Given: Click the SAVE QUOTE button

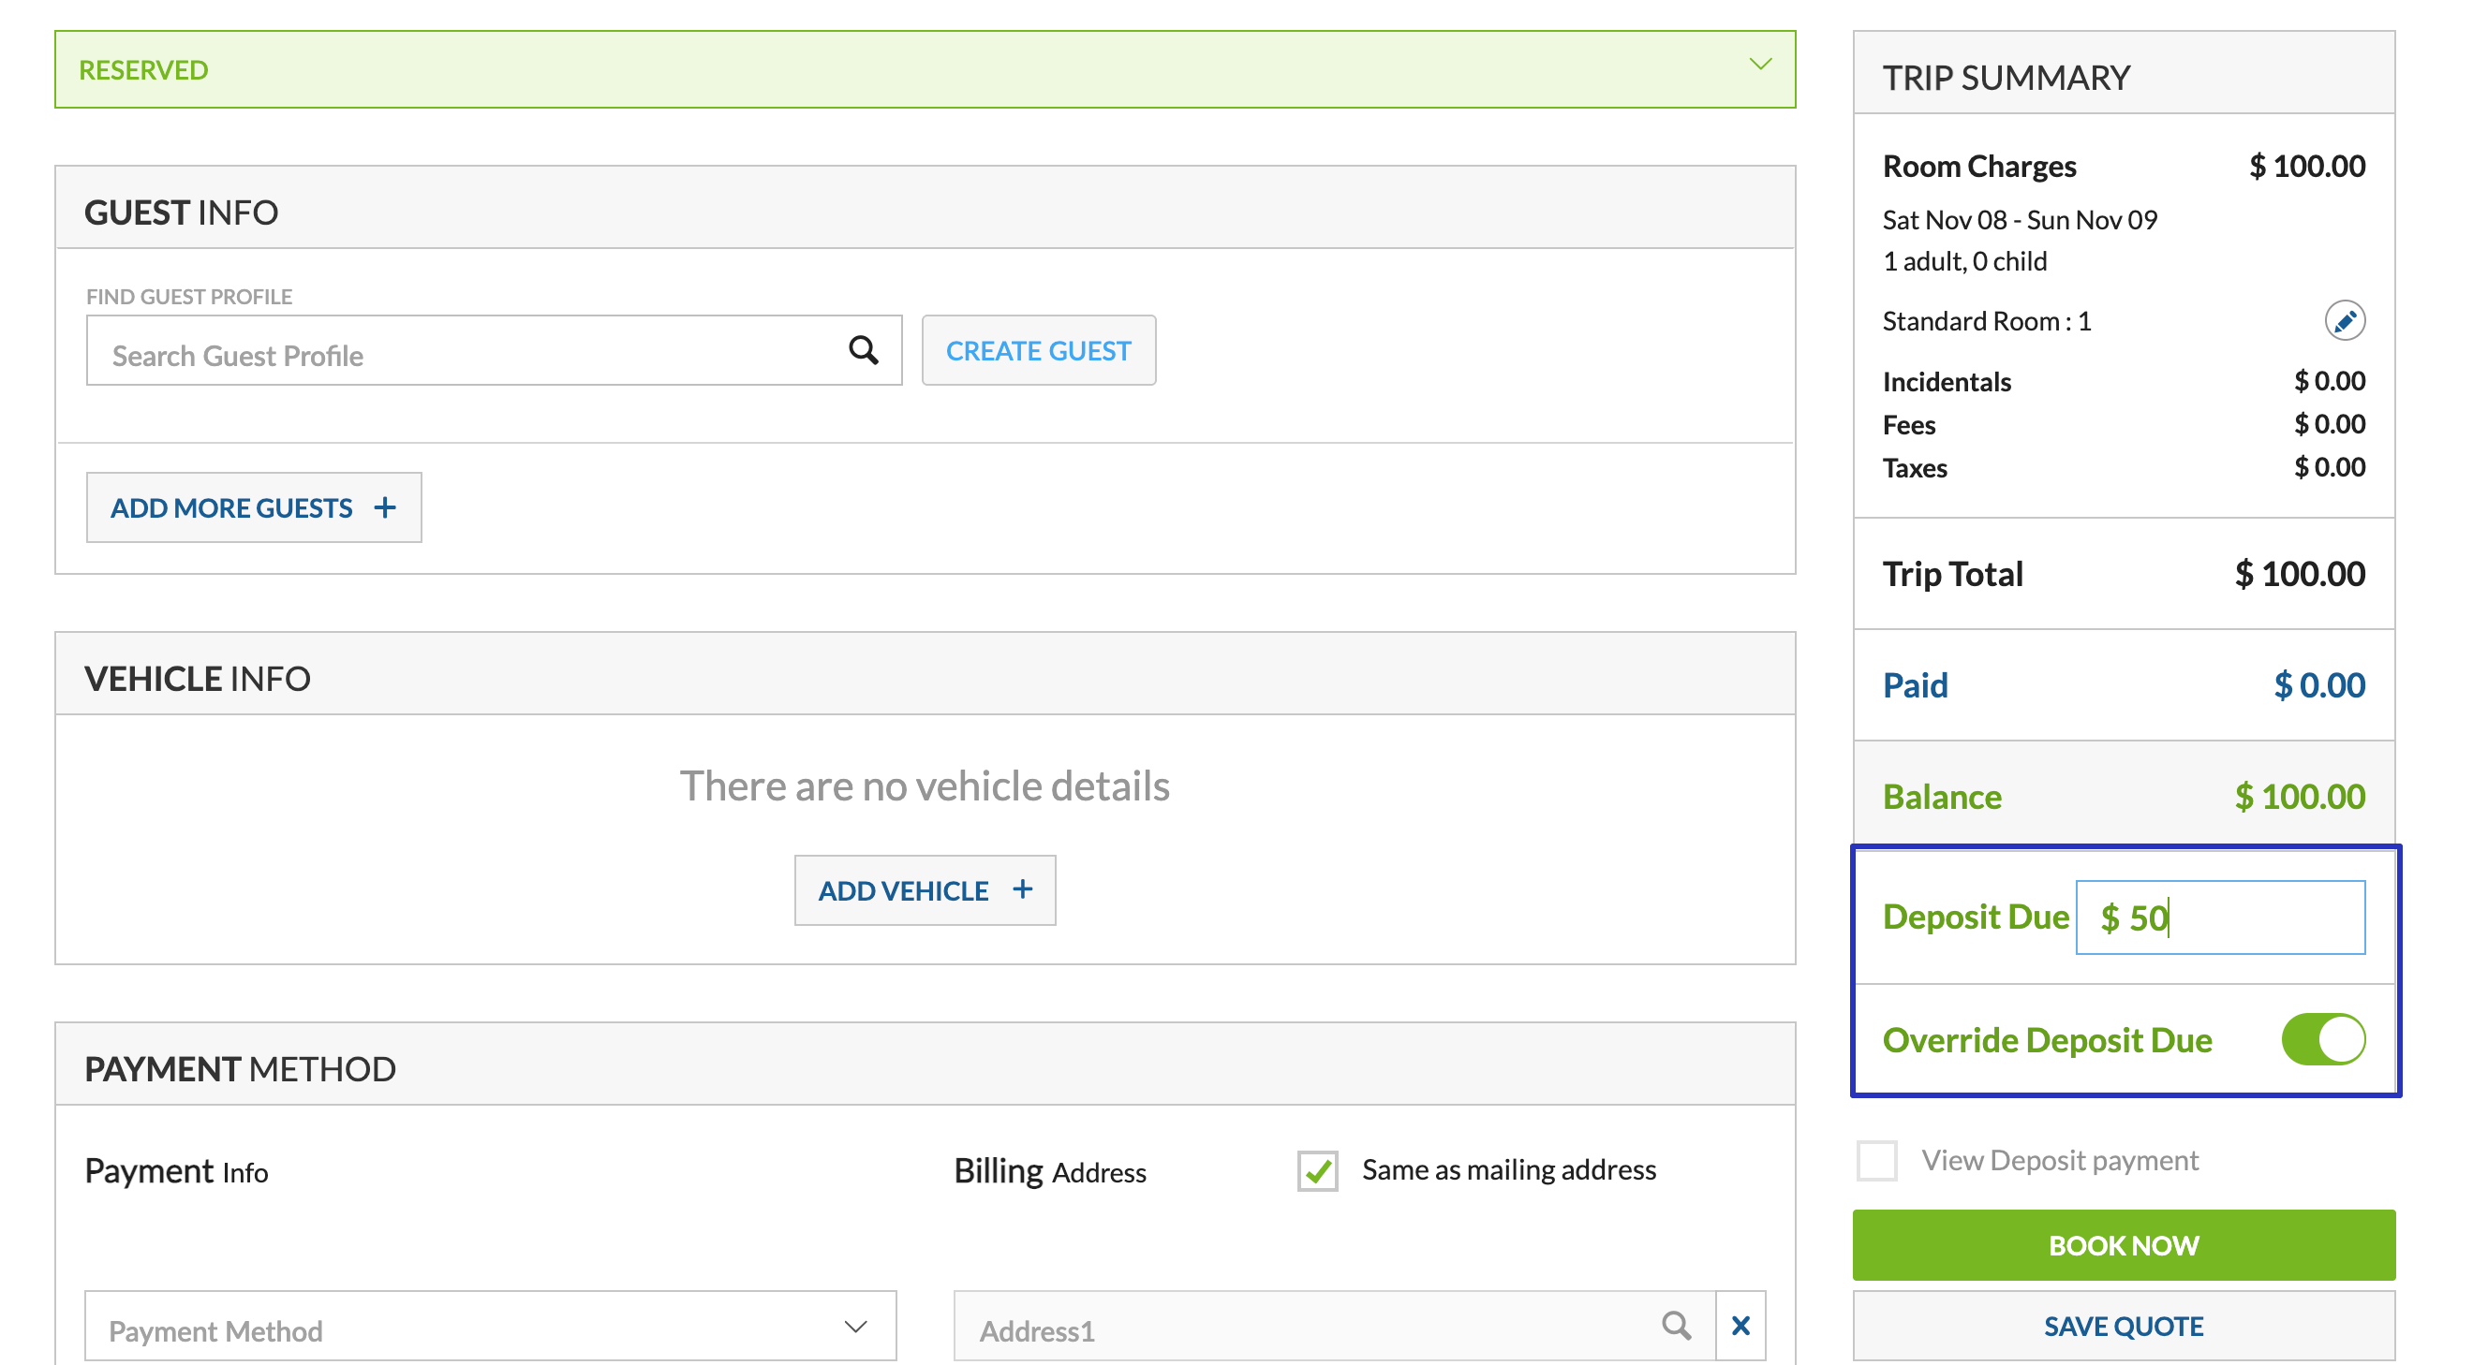Looking at the screenshot, I should pyautogui.click(x=2123, y=1326).
